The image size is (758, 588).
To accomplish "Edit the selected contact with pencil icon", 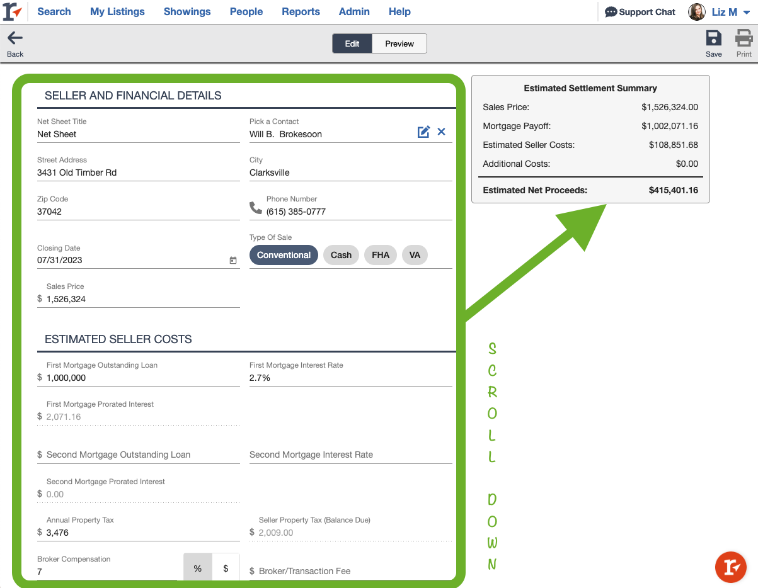I will click(x=423, y=132).
